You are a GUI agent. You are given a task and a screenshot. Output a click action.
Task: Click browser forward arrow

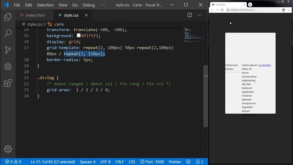217,10
